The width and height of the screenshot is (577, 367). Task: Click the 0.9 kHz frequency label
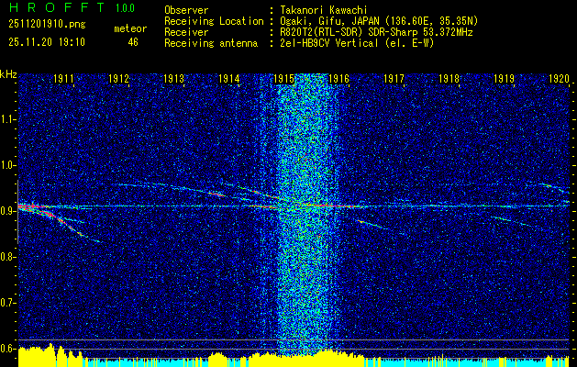[x=6, y=211]
